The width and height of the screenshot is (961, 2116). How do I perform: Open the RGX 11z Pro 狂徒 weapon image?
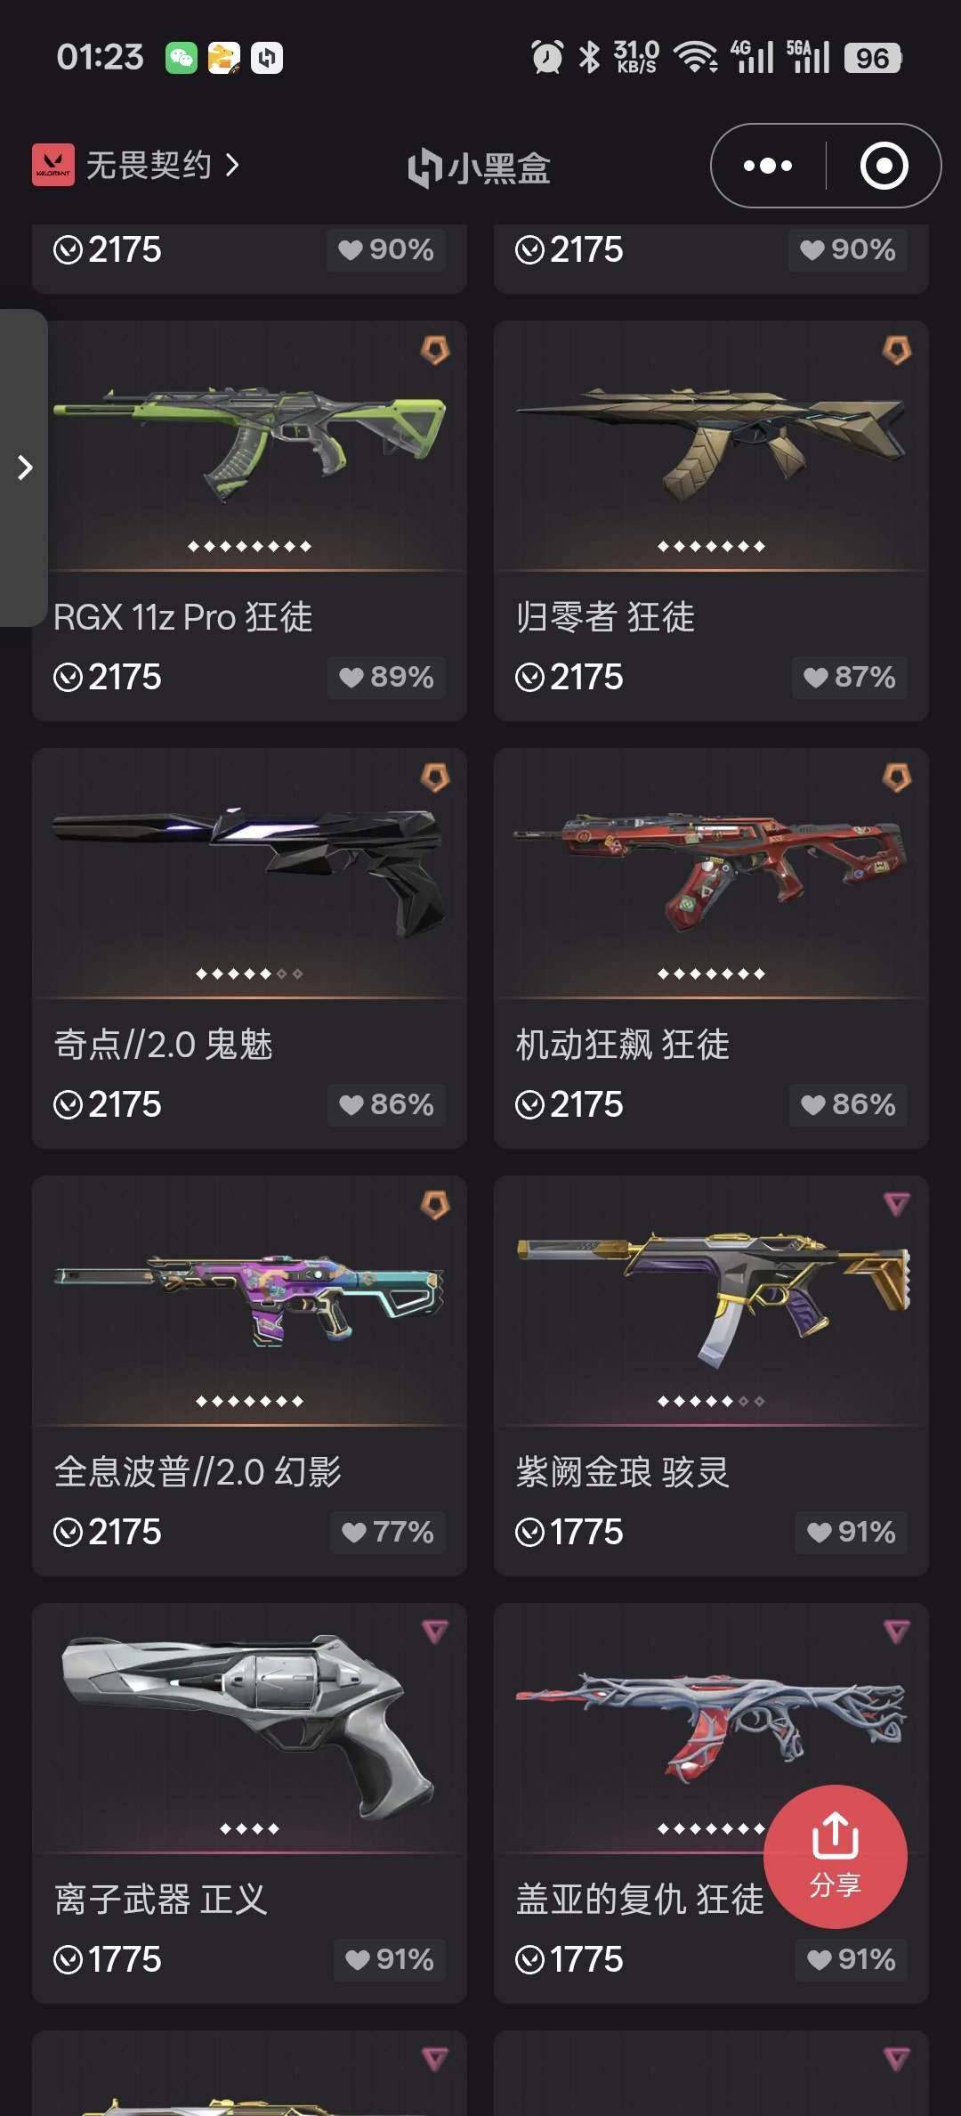pyautogui.click(x=249, y=445)
